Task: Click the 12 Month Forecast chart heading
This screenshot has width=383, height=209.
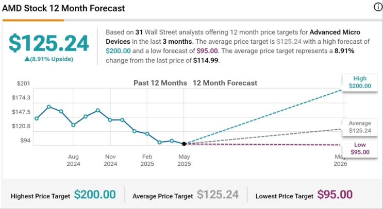Action: pos(225,83)
